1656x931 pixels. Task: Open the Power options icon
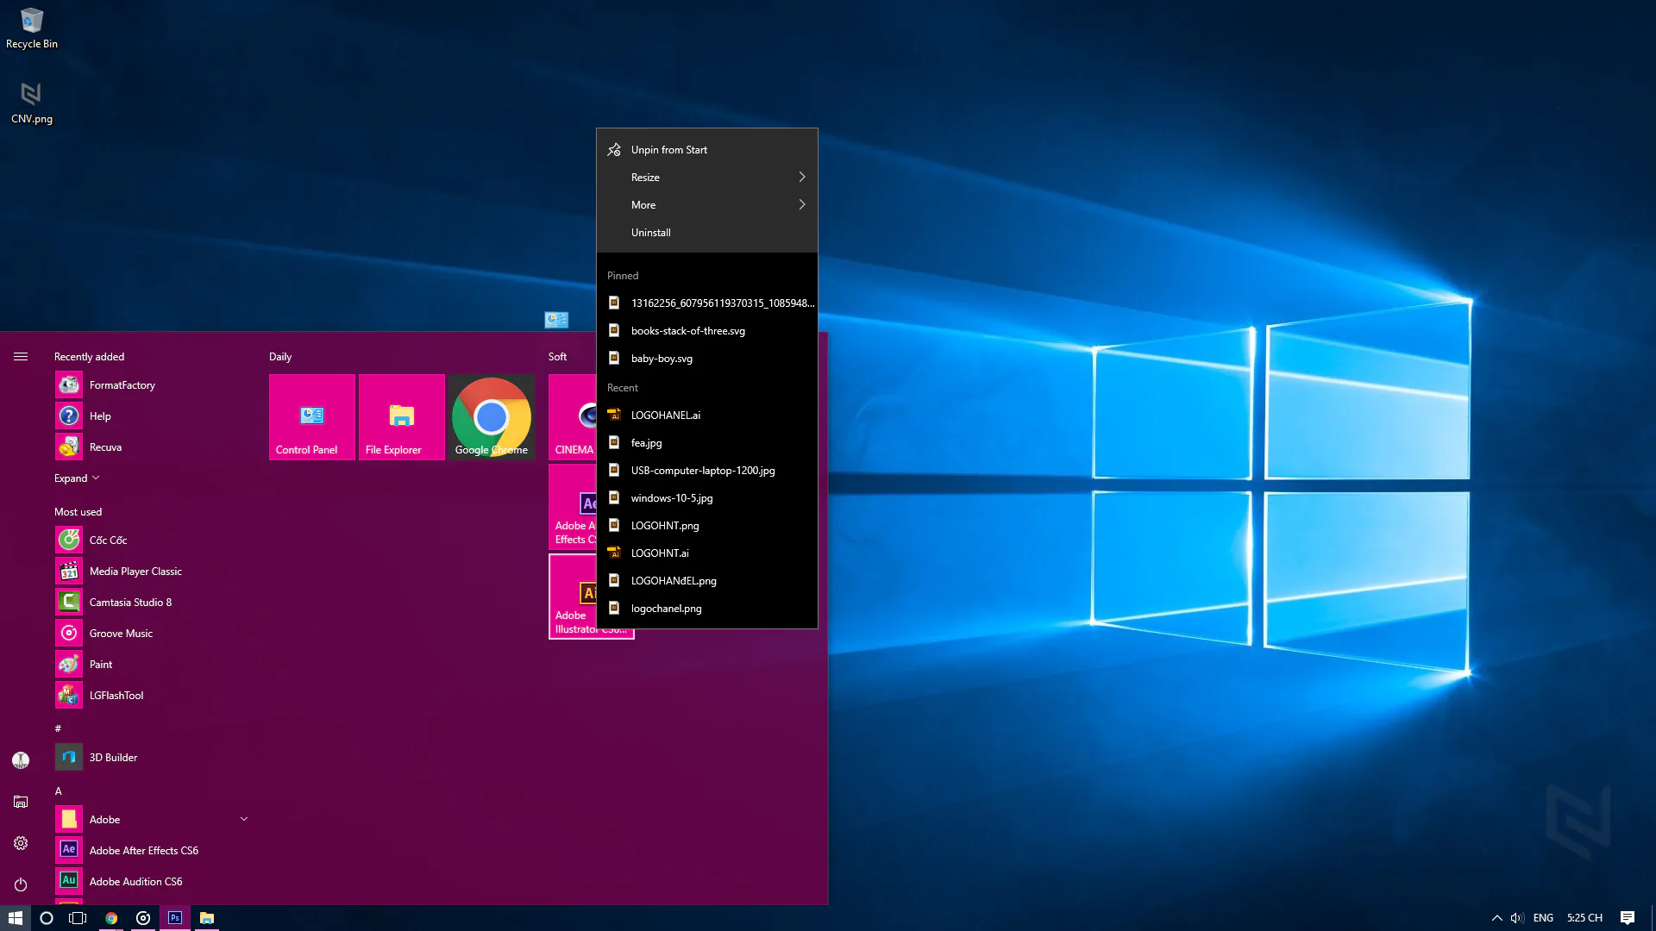point(21,884)
